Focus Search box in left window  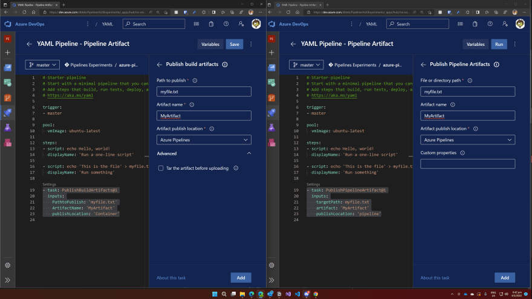click(x=154, y=24)
